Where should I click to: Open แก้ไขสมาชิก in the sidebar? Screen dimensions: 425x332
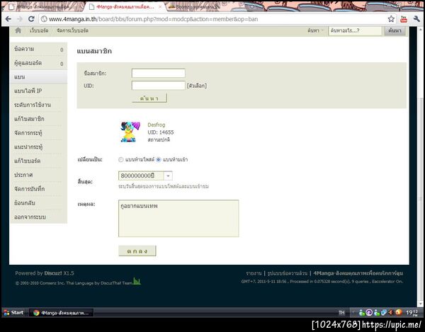(38, 119)
